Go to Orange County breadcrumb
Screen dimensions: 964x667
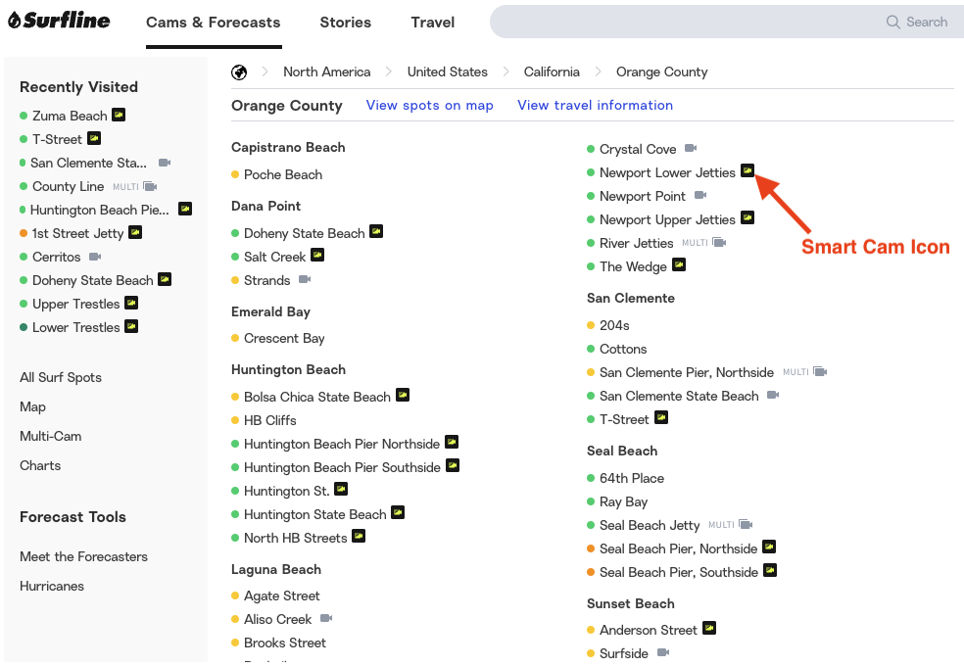pyautogui.click(x=661, y=71)
